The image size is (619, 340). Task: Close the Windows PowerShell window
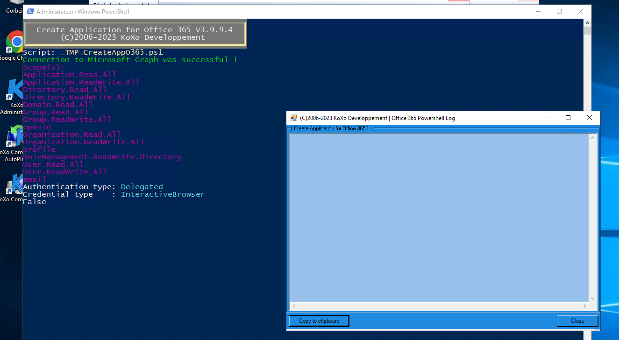tap(581, 11)
